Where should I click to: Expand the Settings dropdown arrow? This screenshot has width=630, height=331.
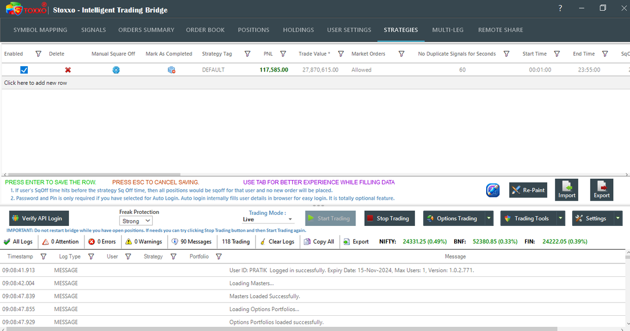618,219
